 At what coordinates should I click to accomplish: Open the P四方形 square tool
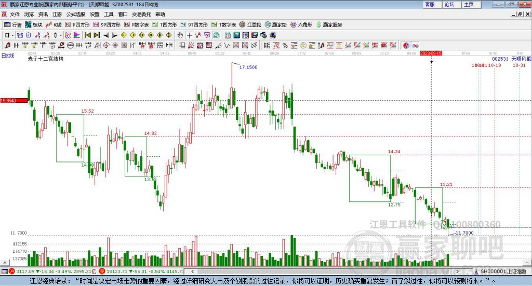77,25
